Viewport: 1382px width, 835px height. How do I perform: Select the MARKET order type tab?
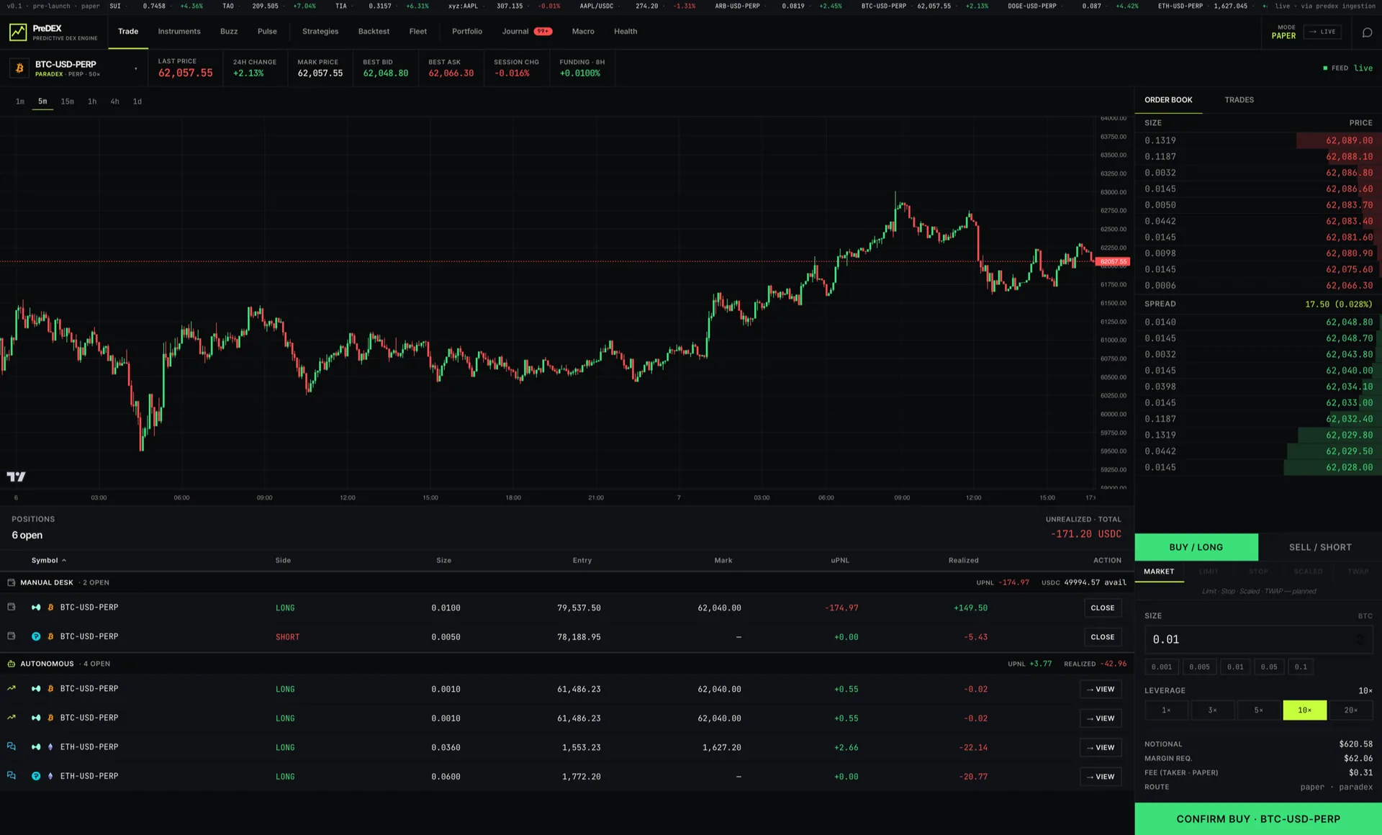[x=1159, y=572]
